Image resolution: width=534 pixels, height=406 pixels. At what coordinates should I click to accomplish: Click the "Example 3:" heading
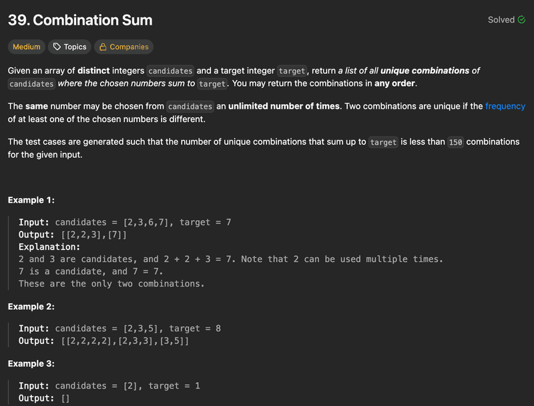coord(31,364)
